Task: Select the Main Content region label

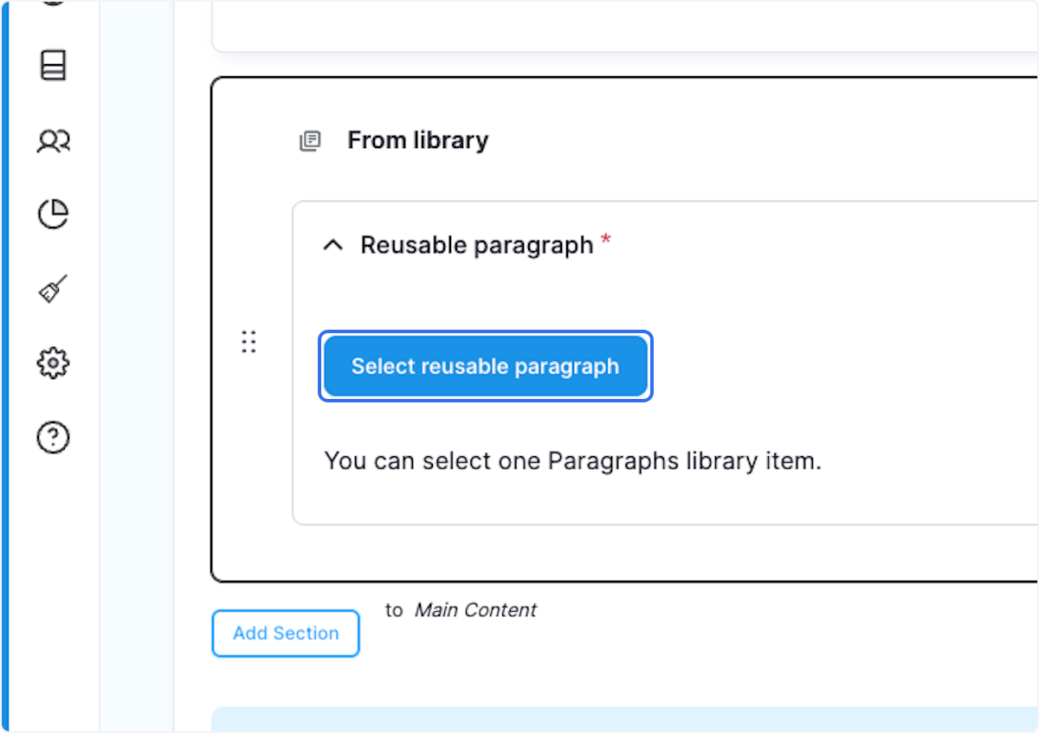Action: pos(475,610)
